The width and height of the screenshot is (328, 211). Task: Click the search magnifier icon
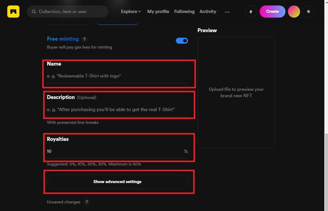pyautogui.click(x=34, y=12)
